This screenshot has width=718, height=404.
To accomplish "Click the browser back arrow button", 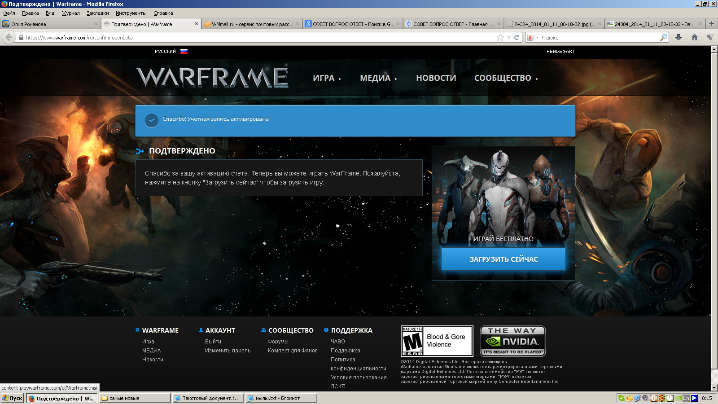I will tap(9, 37).
